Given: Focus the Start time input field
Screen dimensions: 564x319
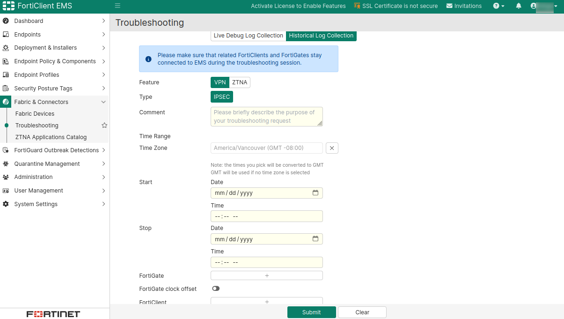Looking at the screenshot, I should coord(267,216).
